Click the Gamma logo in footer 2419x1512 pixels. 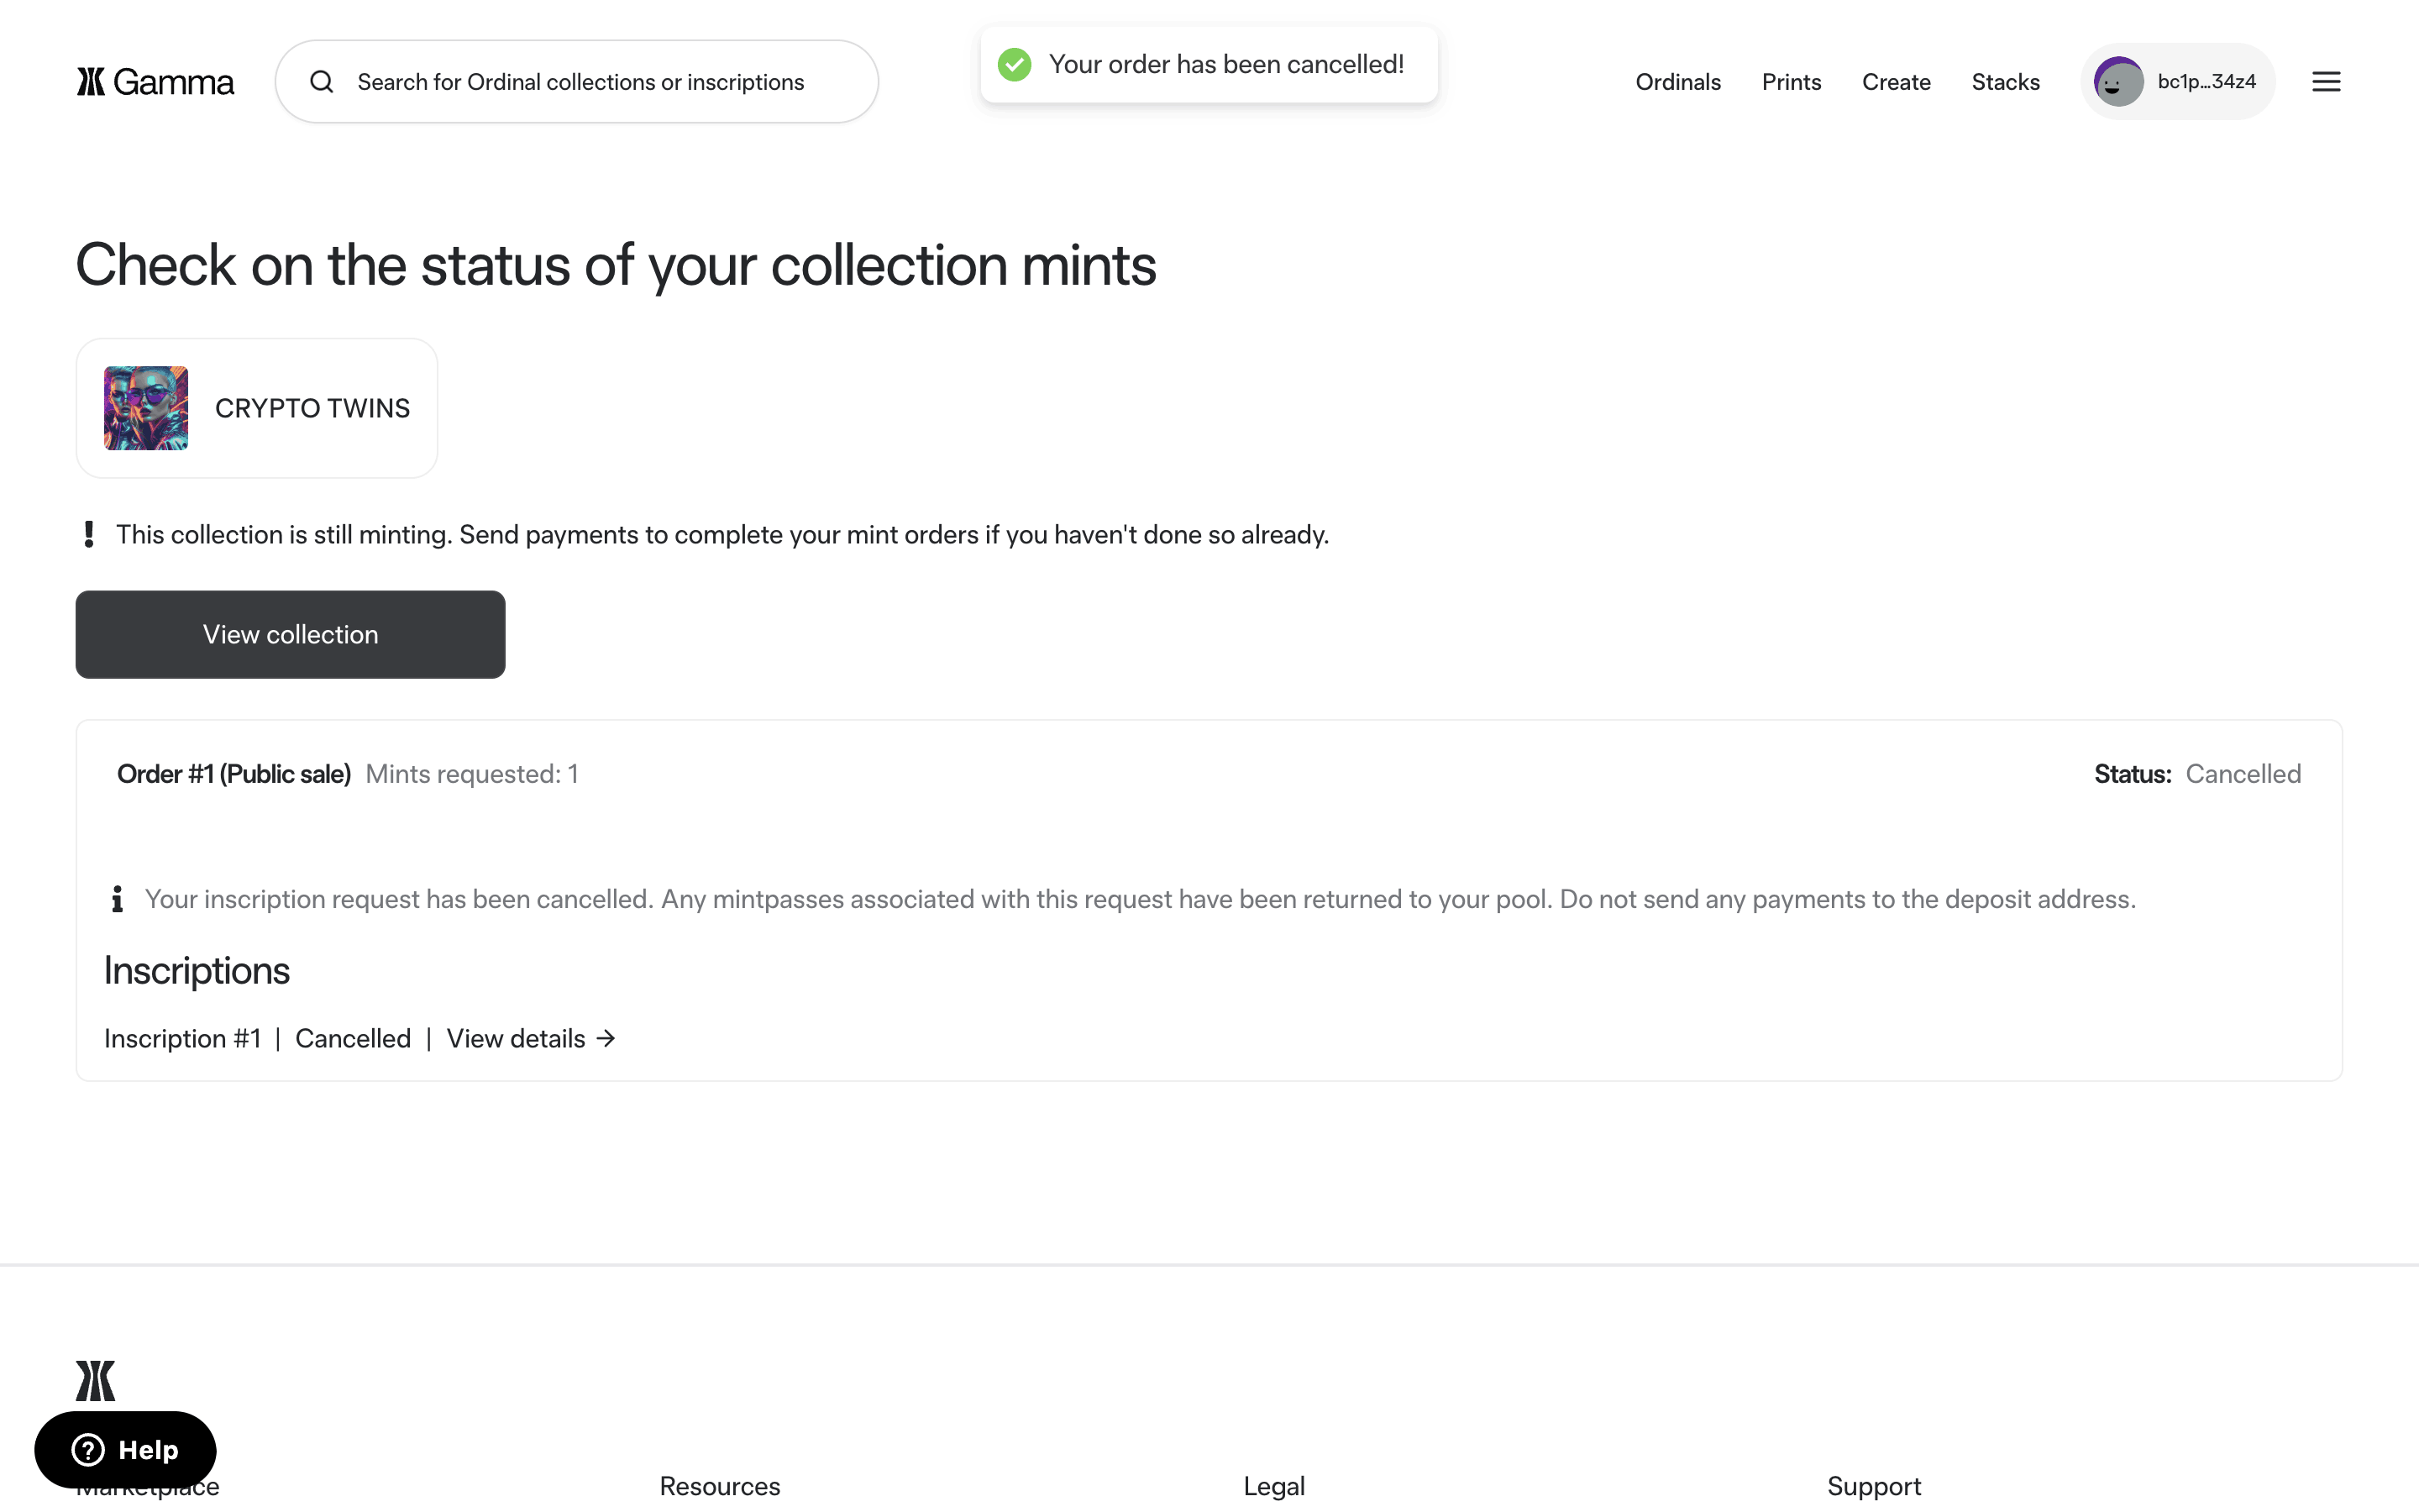coord(96,1380)
